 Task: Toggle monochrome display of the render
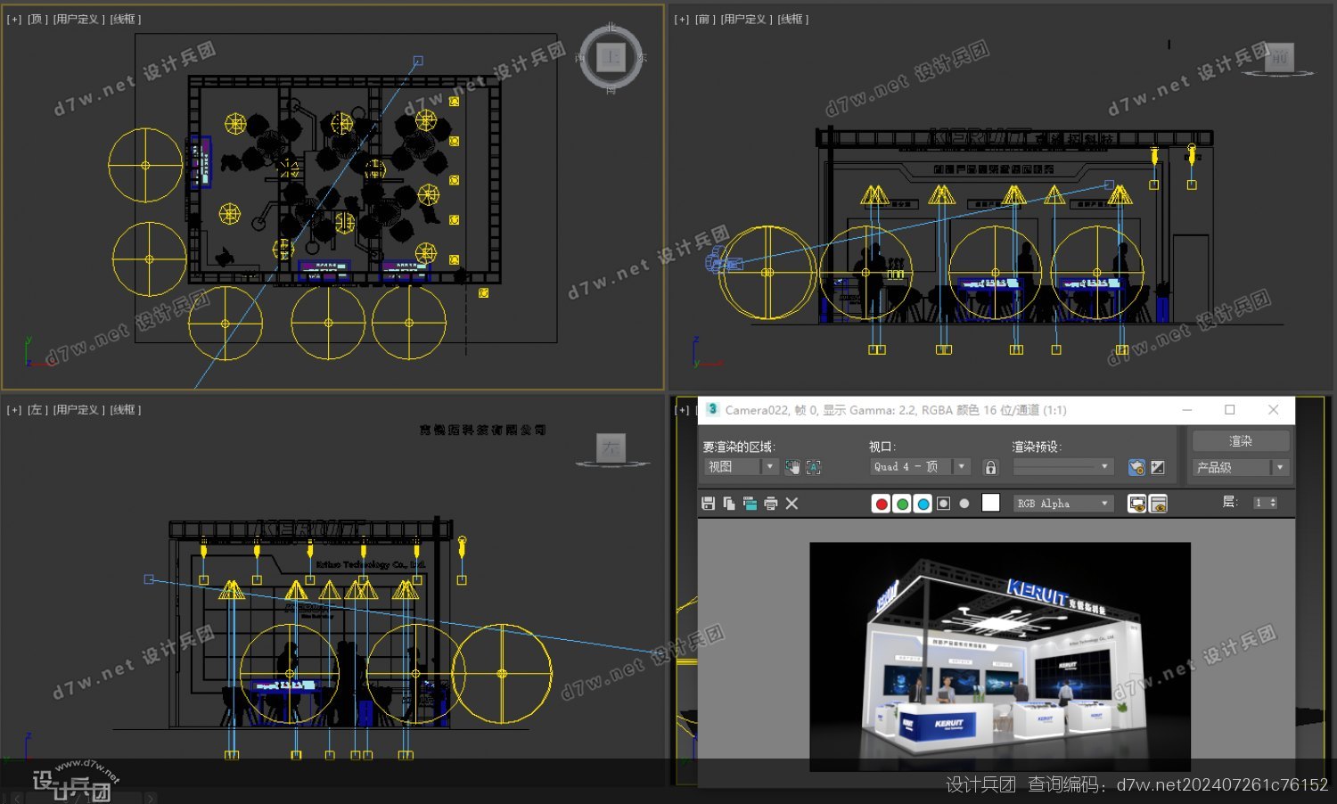(x=964, y=504)
